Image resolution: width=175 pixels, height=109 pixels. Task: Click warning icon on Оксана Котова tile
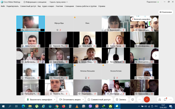103,65
